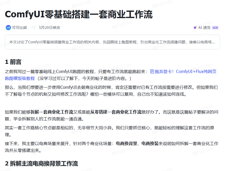This screenshot has height=171, width=230.
Task: Click the bold text 从零搭建一套商业化工作流
Action: [116, 112]
